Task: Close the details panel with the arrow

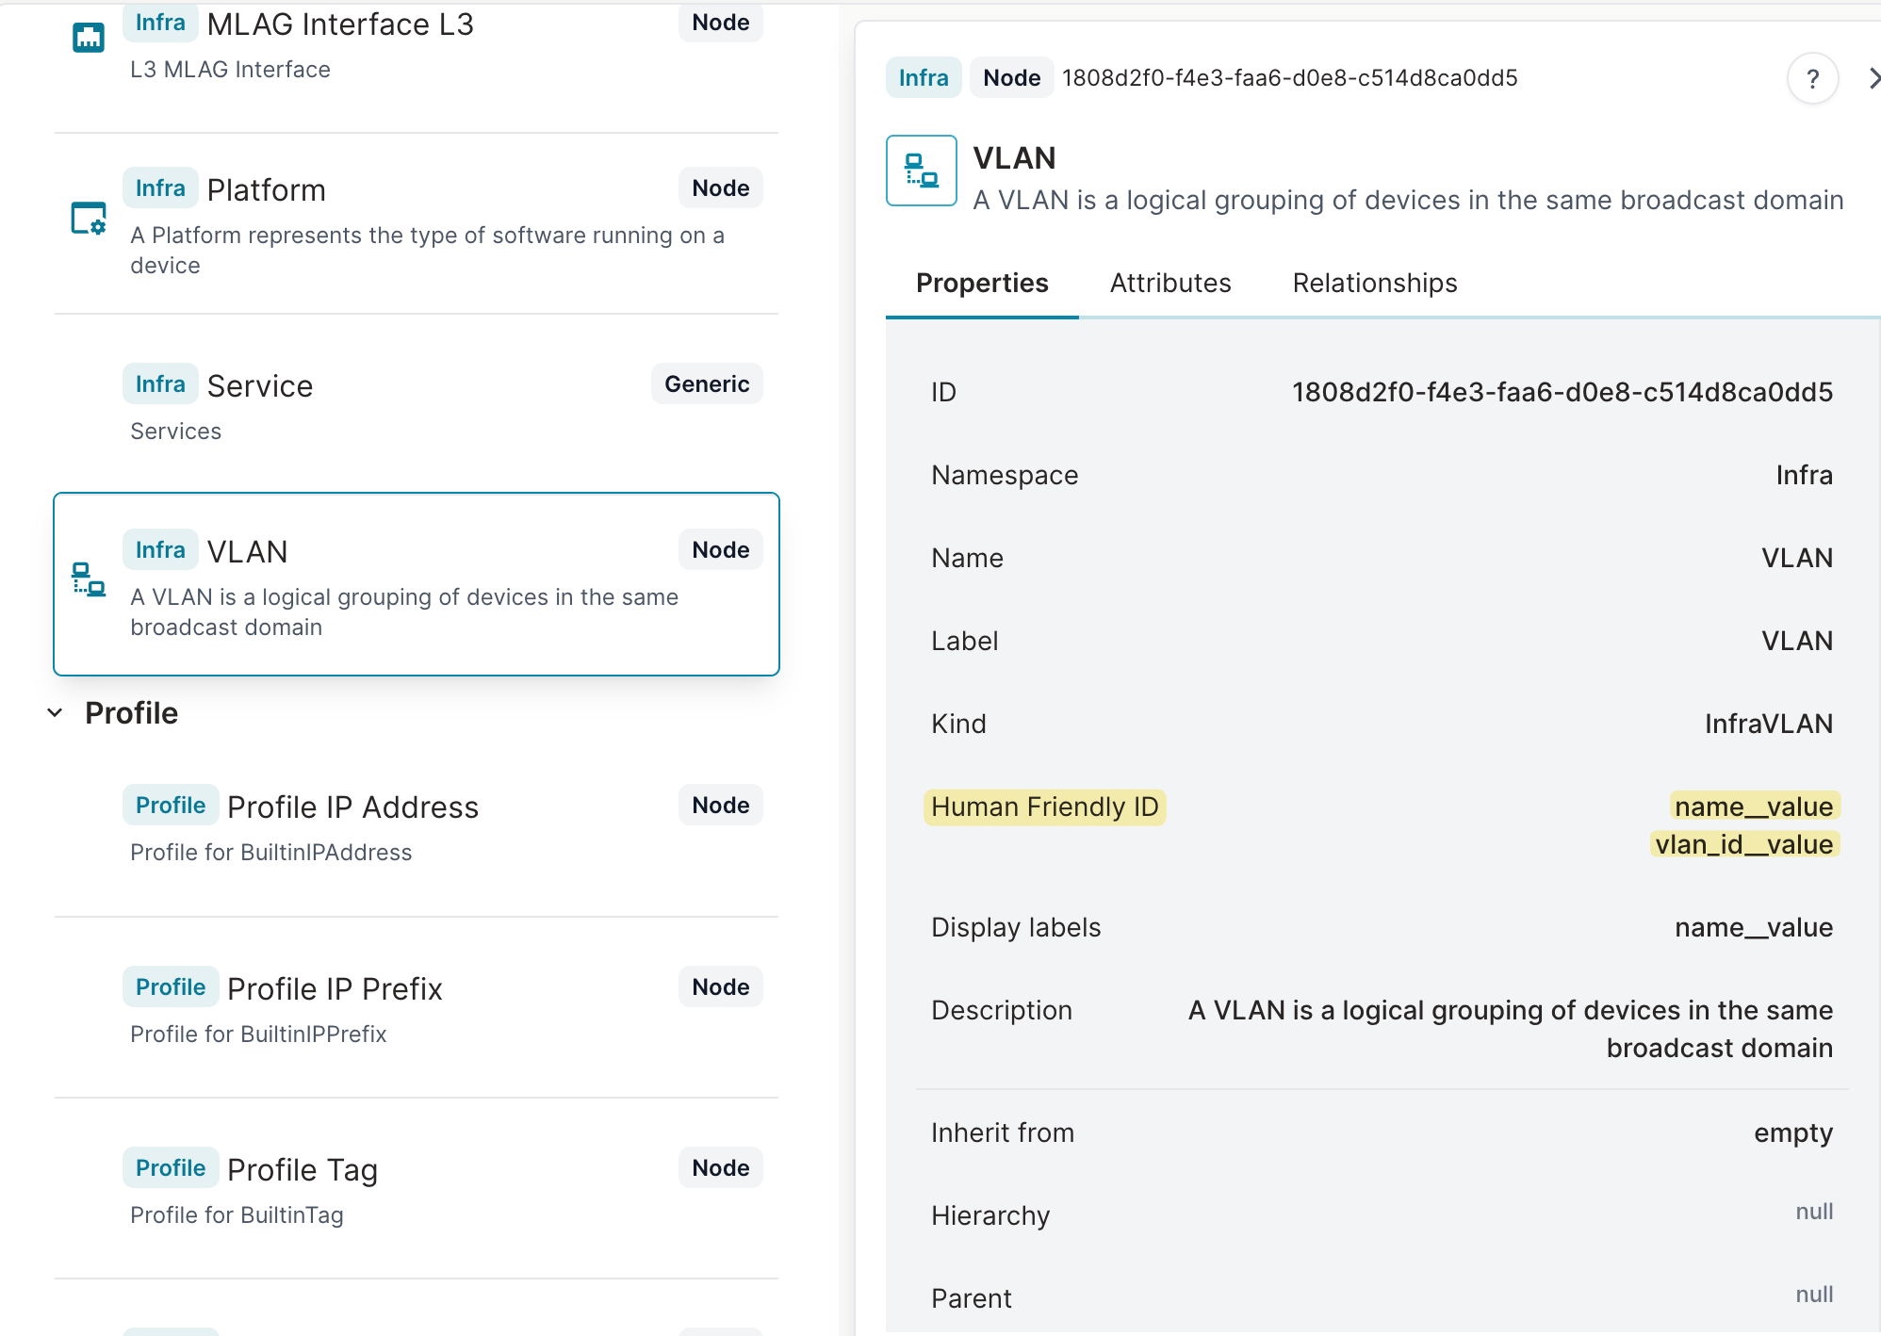Action: pyautogui.click(x=1873, y=79)
